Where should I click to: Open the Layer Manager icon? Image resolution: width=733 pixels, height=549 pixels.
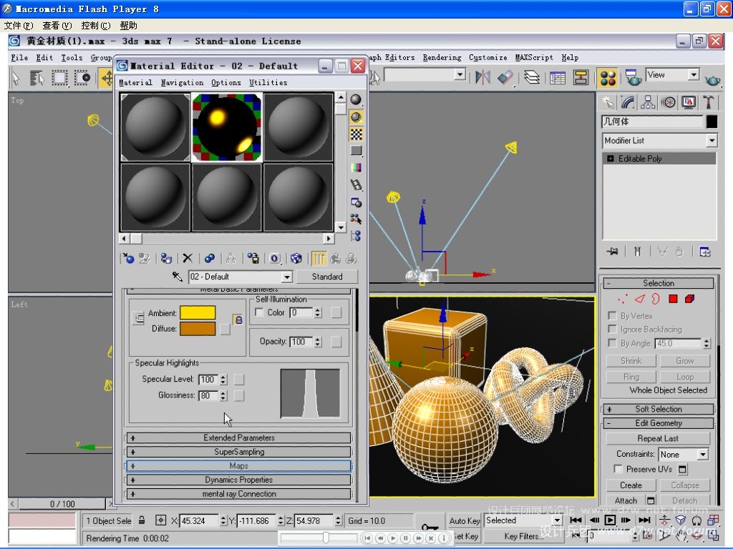pyautogui.click(x=532, y=77)
